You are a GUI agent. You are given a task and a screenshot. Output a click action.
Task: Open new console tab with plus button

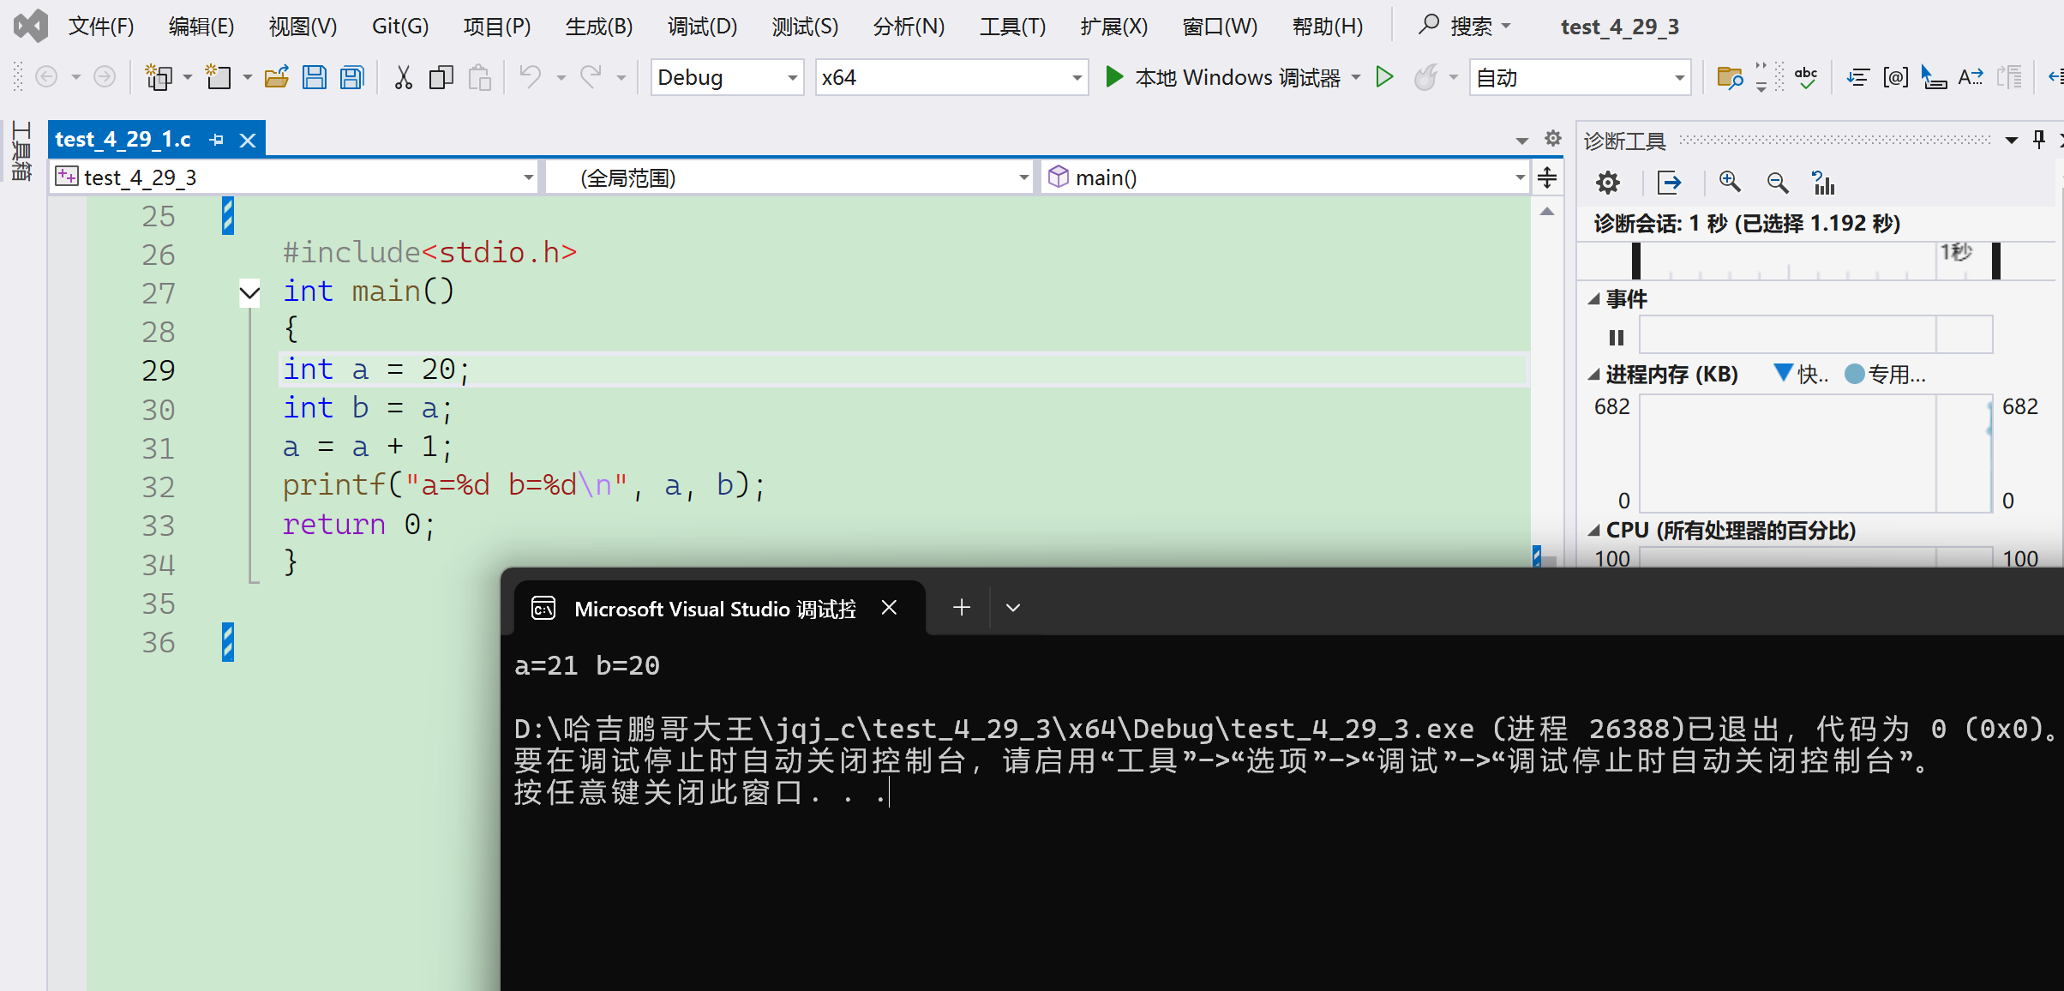coord(962,608)
